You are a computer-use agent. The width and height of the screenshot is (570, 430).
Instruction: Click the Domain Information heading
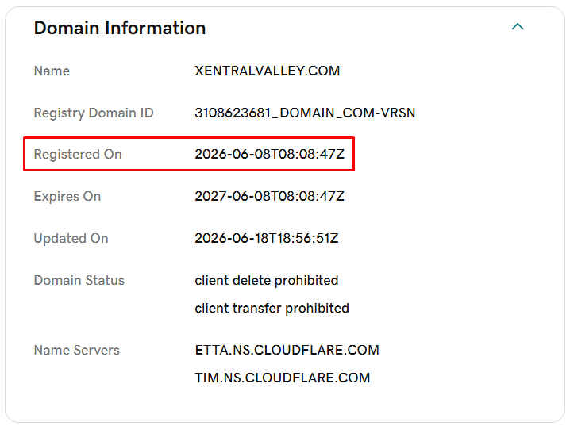(120, 28)
